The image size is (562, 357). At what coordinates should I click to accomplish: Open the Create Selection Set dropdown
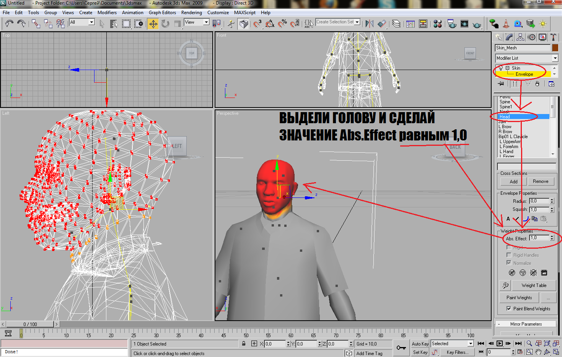357,22
